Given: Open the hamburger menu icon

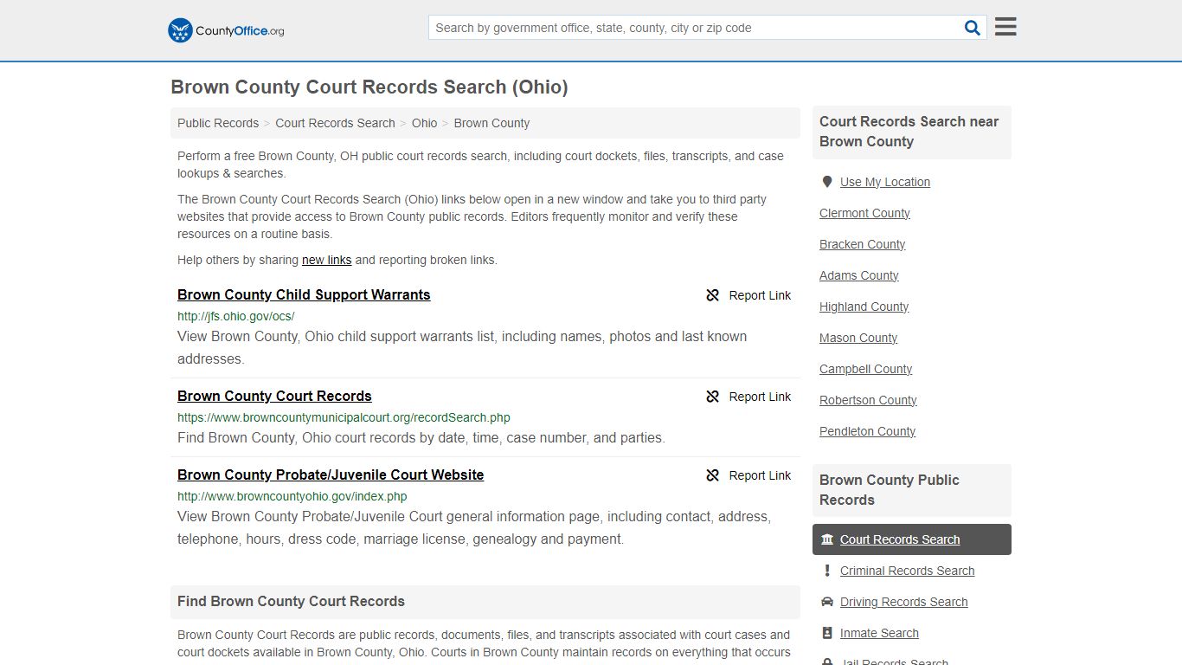Looking at the screenshot, I should 1005,27.
